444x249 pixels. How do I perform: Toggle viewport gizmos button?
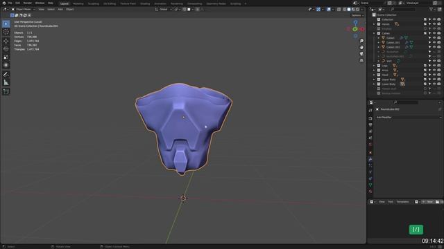point(318,9)
